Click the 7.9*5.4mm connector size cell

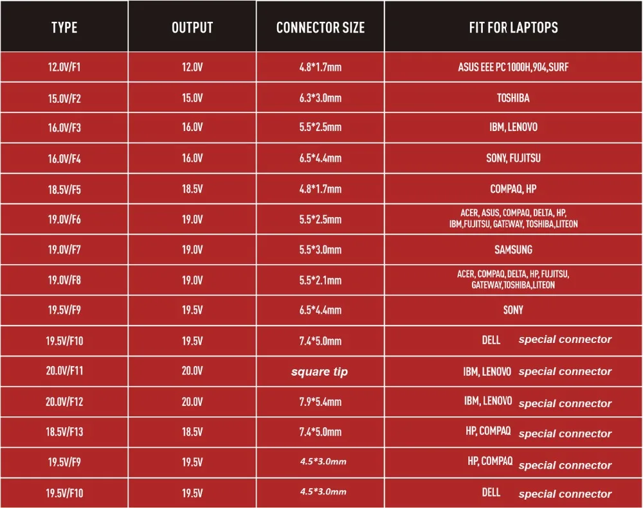coord(320,401)
